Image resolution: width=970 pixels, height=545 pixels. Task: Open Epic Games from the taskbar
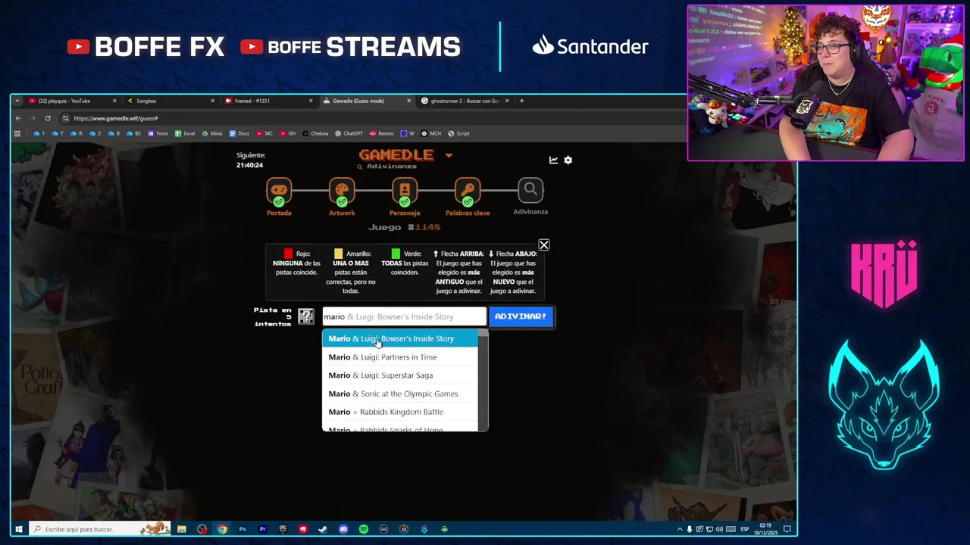pyautogui.click(x=283, y=529)
